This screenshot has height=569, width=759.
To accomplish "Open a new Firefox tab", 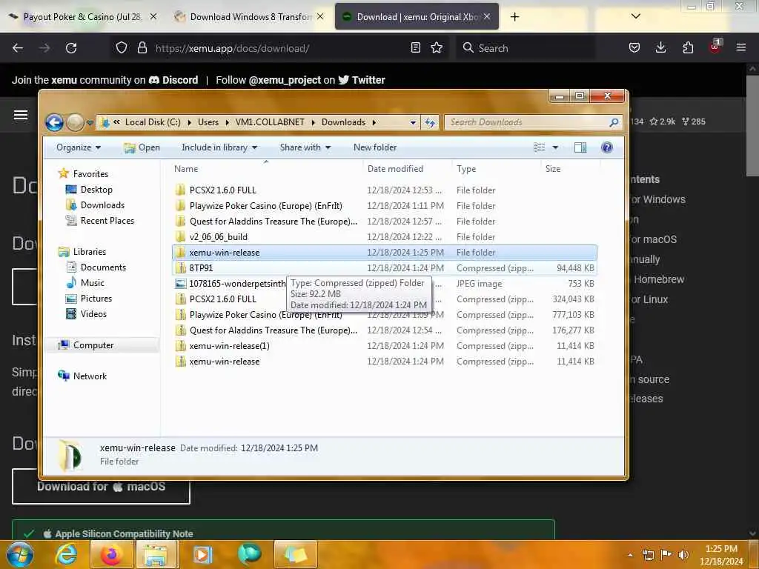I will [514, 17].
